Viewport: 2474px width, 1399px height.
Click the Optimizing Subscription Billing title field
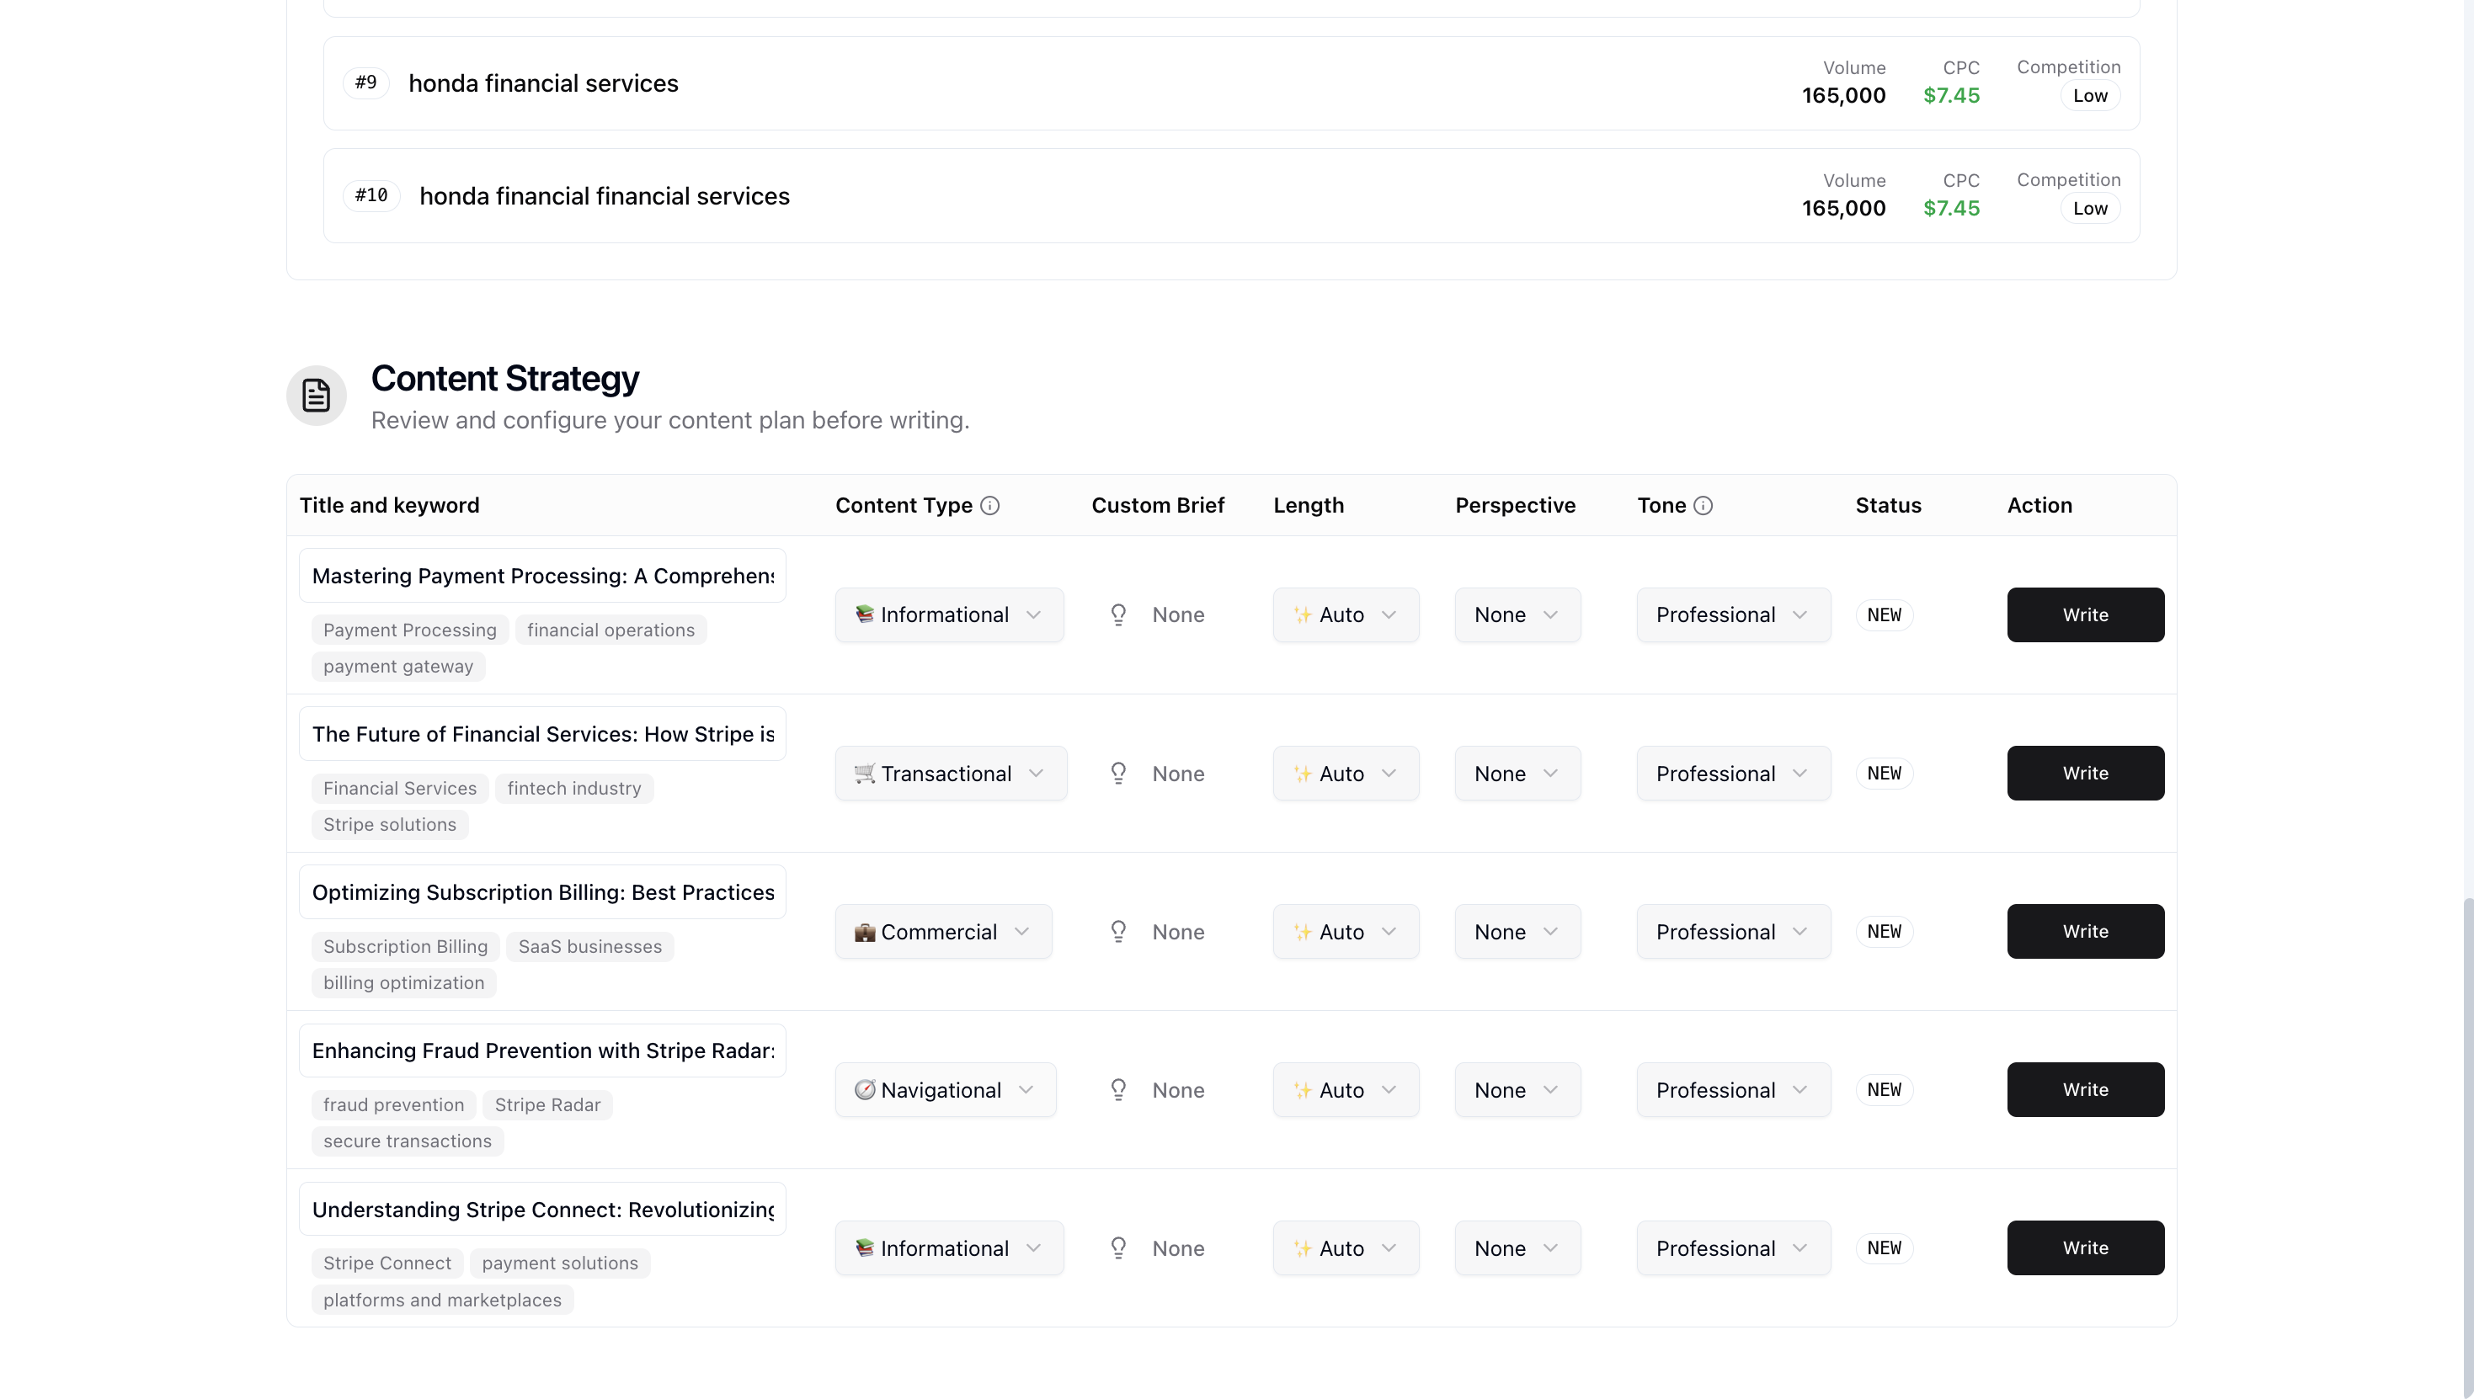tap(542, 891)
